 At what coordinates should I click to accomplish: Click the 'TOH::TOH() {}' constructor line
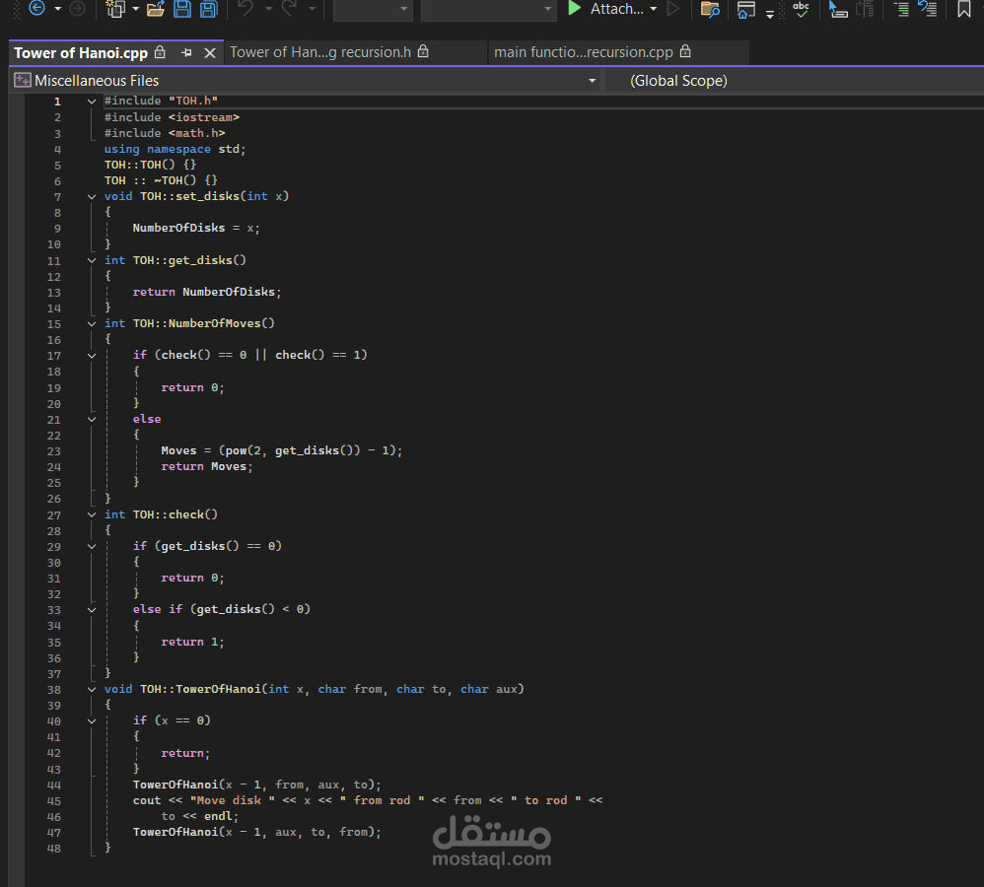[x=150, y=165]
